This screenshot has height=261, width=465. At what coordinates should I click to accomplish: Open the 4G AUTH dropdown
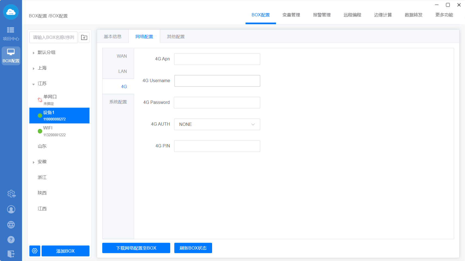tap(217, 124)
